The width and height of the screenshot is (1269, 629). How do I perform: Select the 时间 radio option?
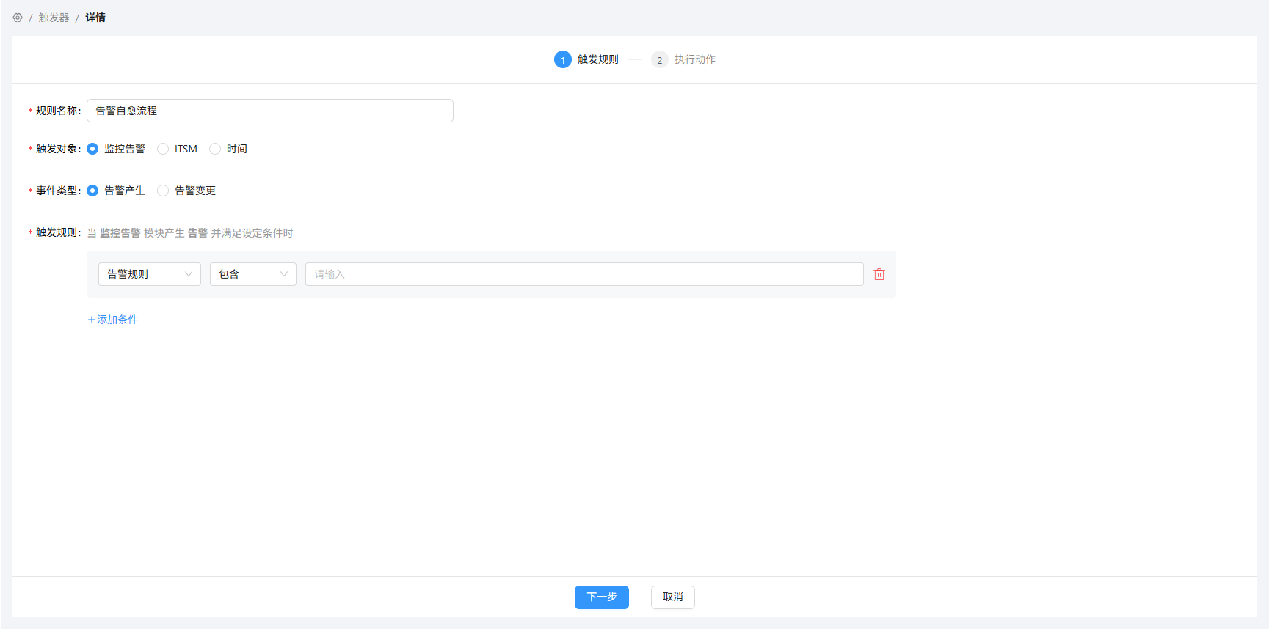pos(215,149)
